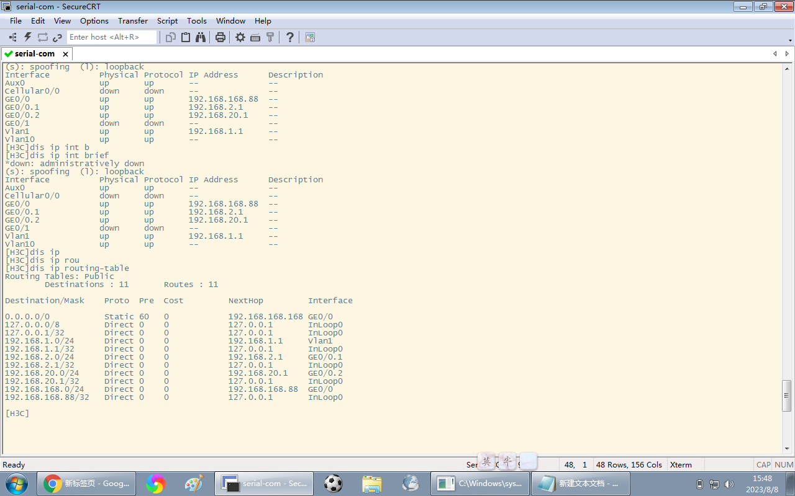Click the Paste clipboard icon
Image resolution: width=795 pixels, height=496 pixels.
(186, 37)
